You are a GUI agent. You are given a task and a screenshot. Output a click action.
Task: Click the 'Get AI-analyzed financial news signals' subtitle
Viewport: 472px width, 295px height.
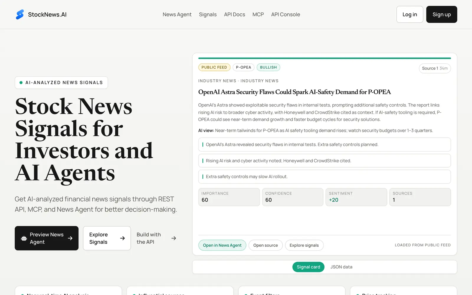(x=96, y=204)
